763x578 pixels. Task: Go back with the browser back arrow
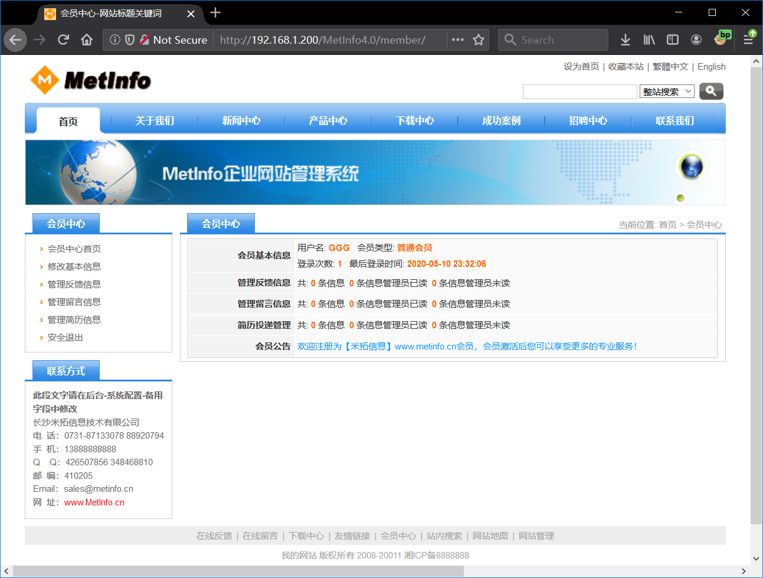pyautogui.click(x=15, y=40)
